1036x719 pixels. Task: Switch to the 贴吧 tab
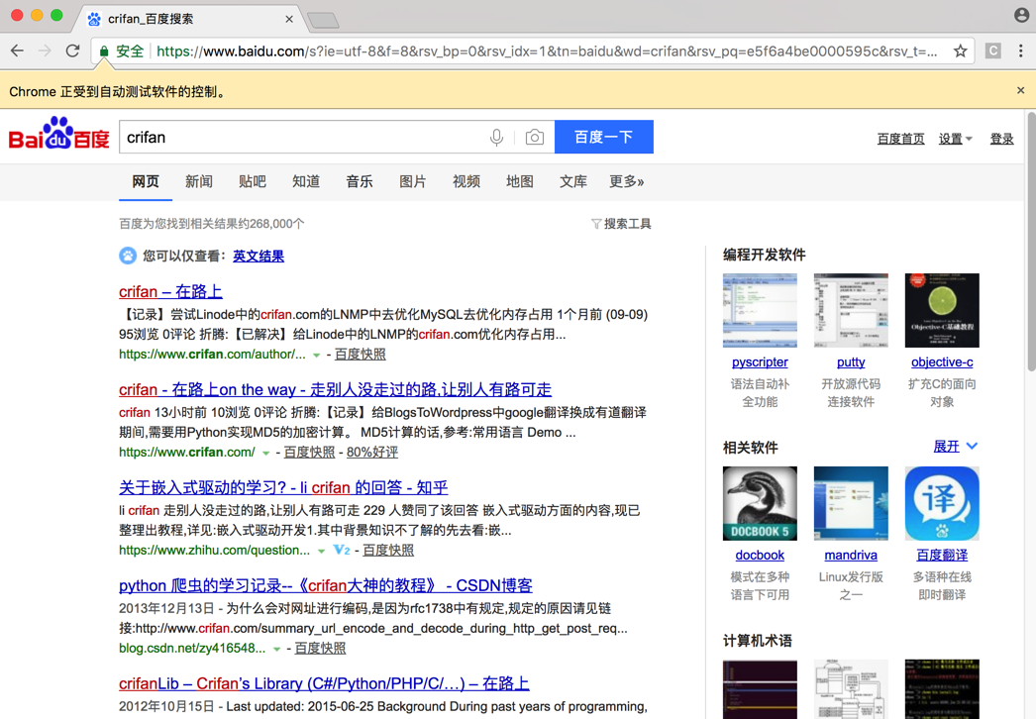point(253,182)
